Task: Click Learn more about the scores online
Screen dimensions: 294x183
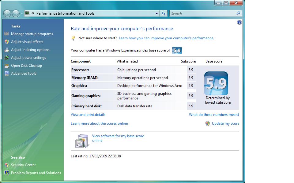Action: pos(99,124)
